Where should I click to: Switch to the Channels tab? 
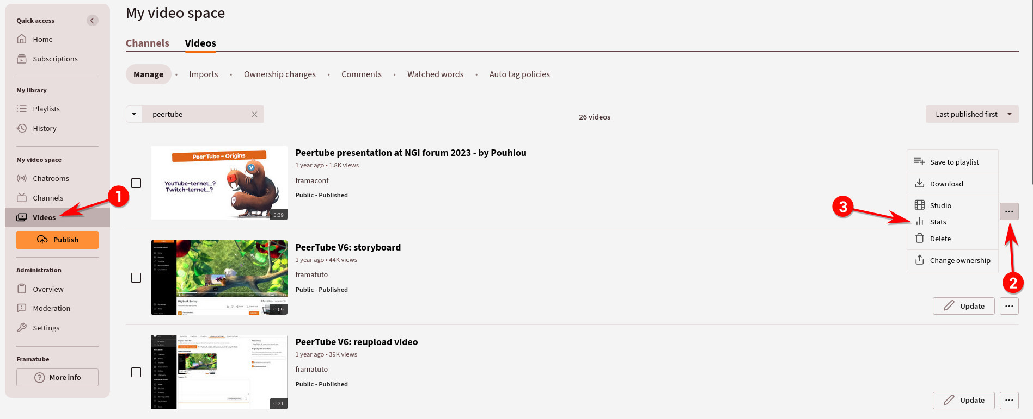click(148, 43)
